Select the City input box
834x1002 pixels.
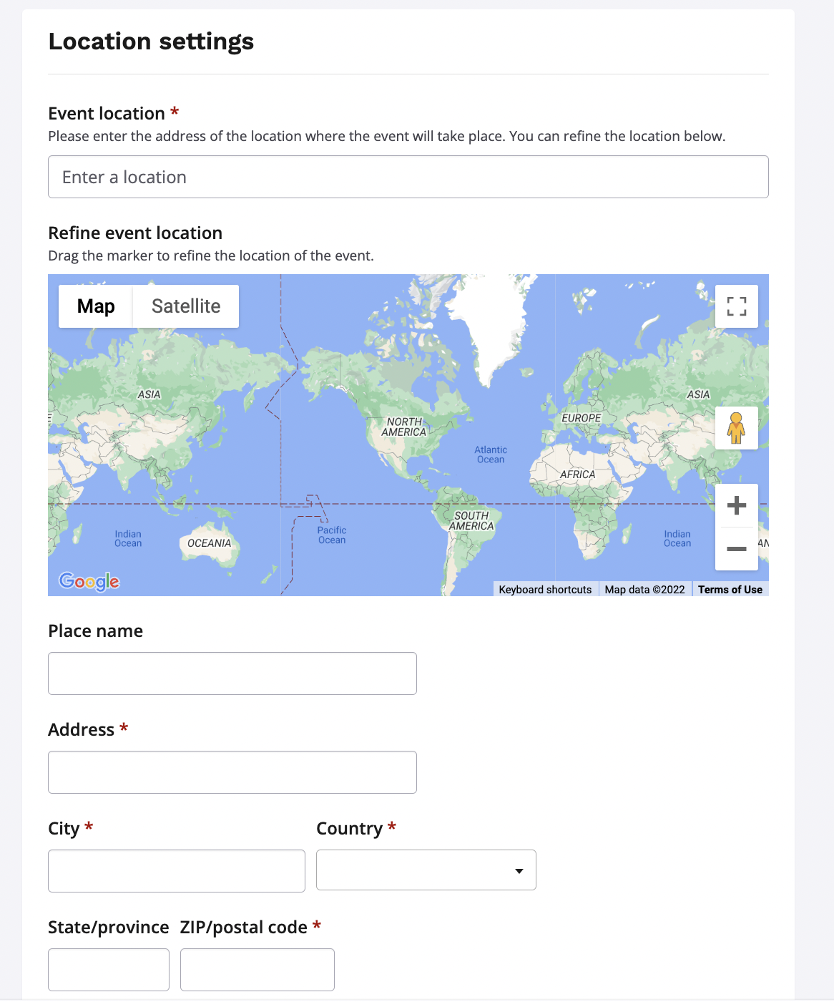pos(176,871)
